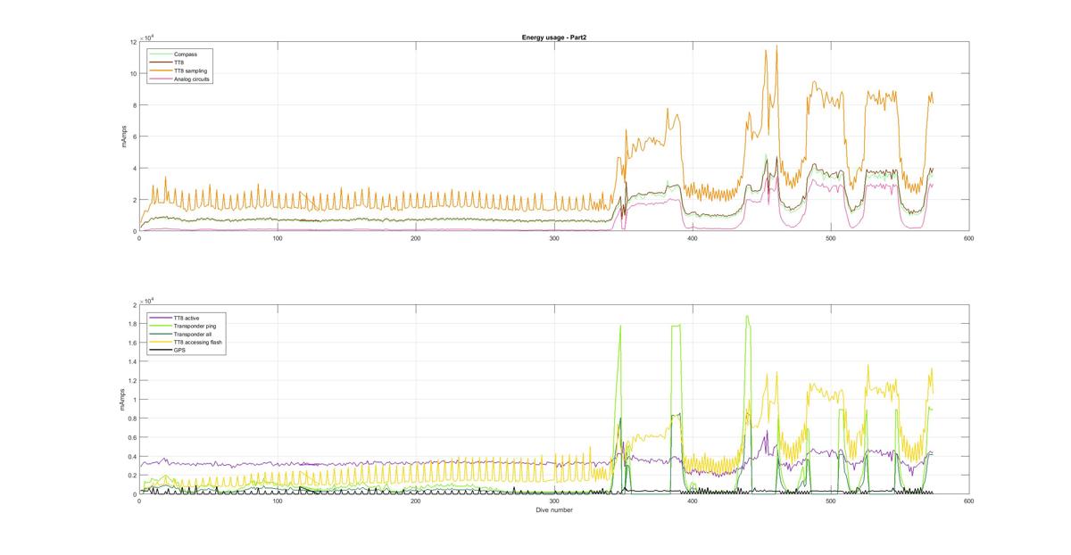Click the y-axis tick '0.6' on bottom plot
Screen dimensions: 1071x555
point(132,437)
